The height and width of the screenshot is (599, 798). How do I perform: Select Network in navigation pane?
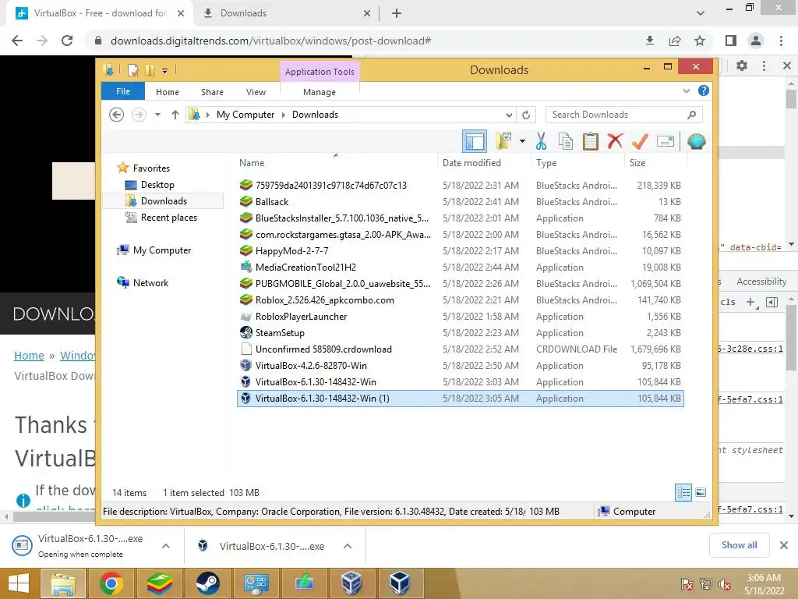point(150,282)
